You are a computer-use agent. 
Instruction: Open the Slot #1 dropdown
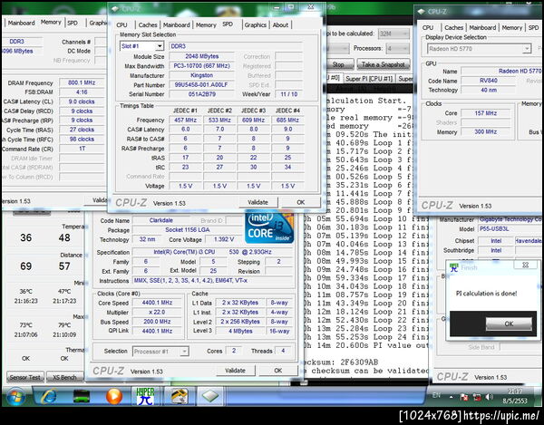click(160, 46)
